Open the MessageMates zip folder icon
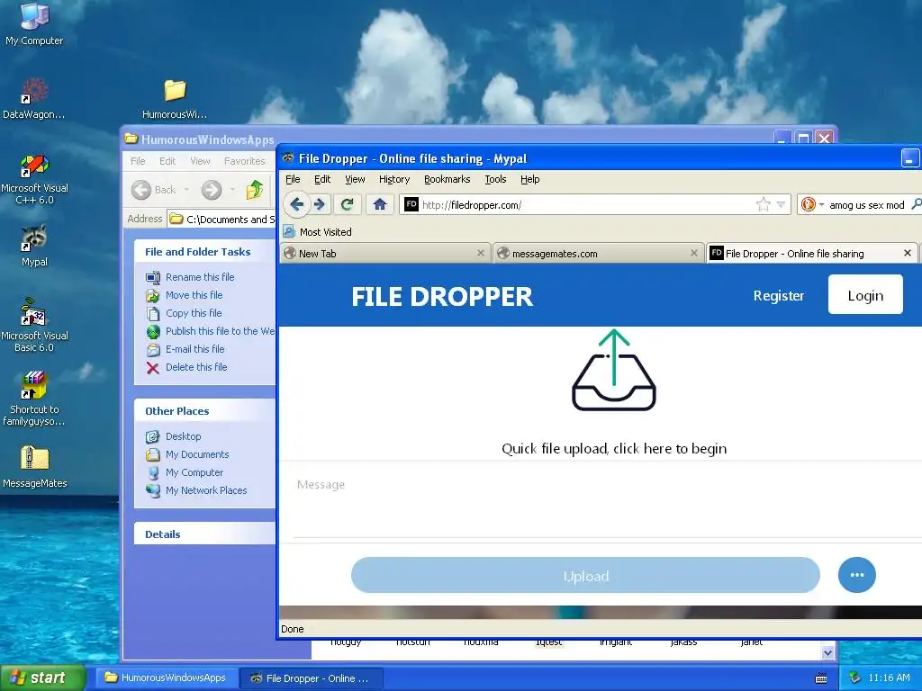 tap(34, 467)
